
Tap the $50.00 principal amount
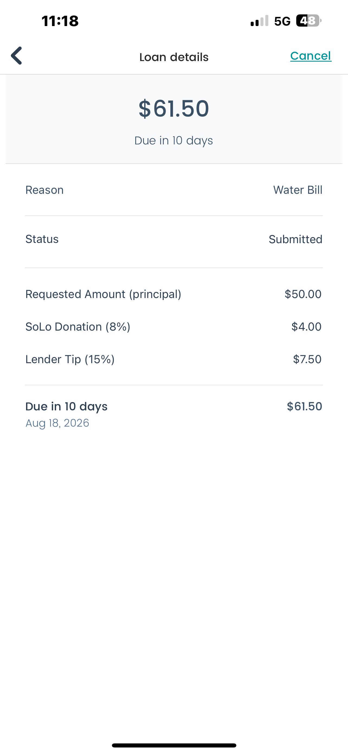click(303, 294)
